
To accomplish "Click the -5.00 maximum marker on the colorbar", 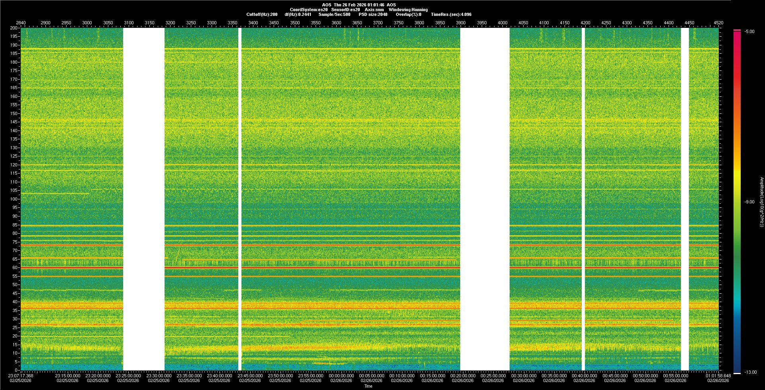I will click(749, 31).
